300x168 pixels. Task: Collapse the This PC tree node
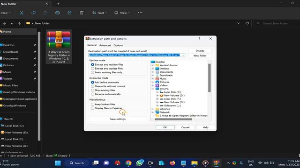point(153,89)
